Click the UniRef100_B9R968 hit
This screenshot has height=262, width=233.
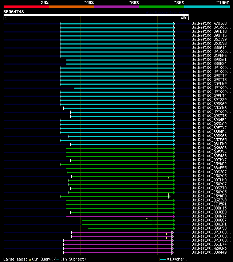(209, 136)
